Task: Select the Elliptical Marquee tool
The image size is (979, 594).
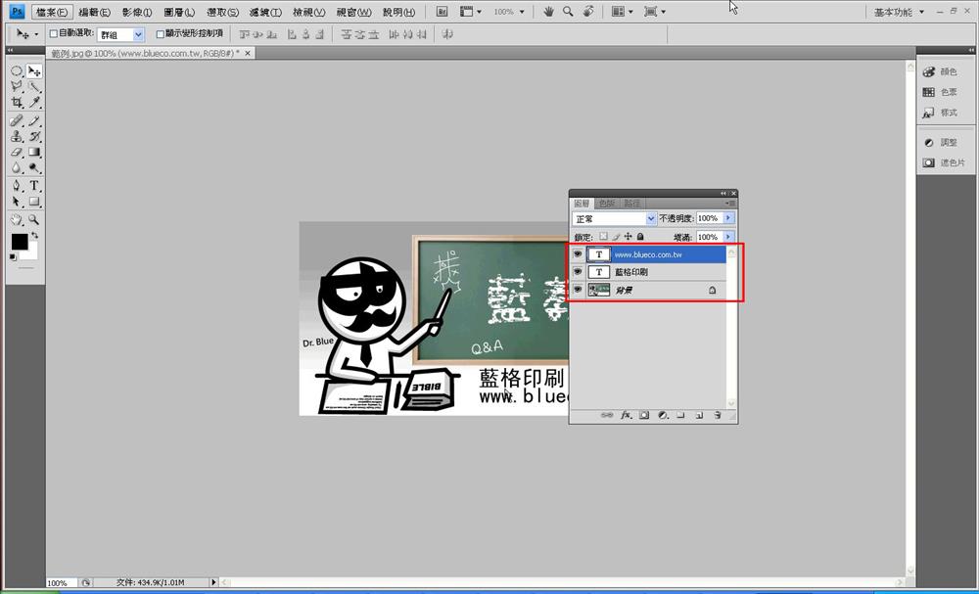Action: [17, 71]
